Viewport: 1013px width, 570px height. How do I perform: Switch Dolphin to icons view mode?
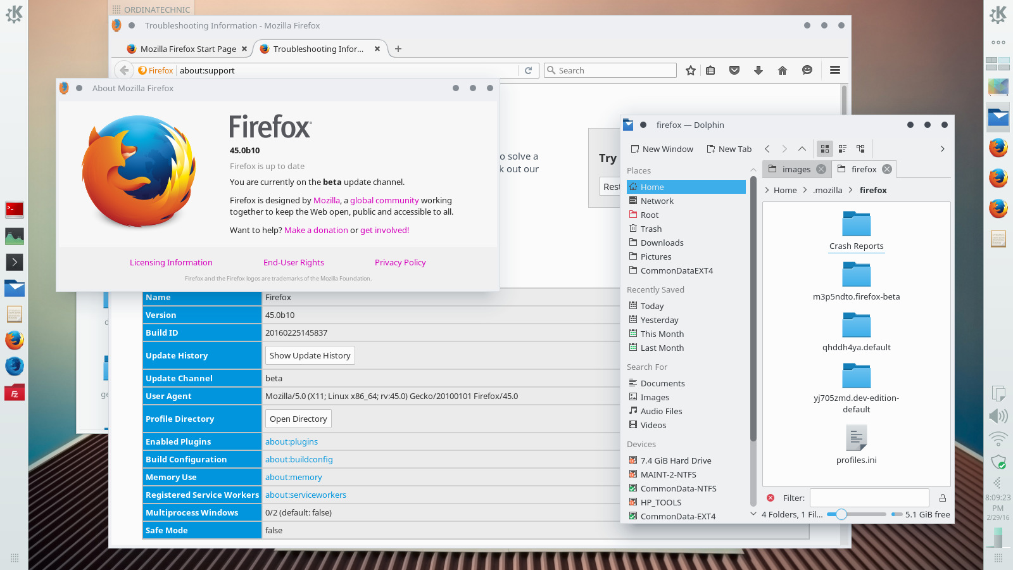(825, 149)
